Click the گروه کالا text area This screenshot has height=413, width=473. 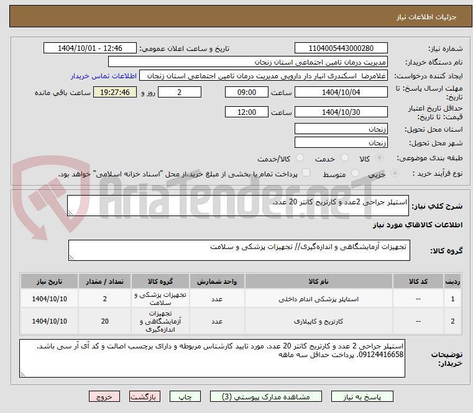click(239, 250)
